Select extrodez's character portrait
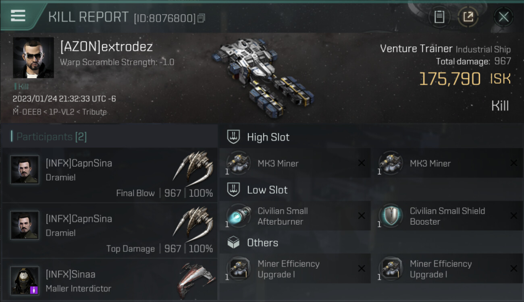 pos(33,58)
